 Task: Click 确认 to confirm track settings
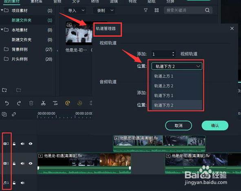[215, 125]
